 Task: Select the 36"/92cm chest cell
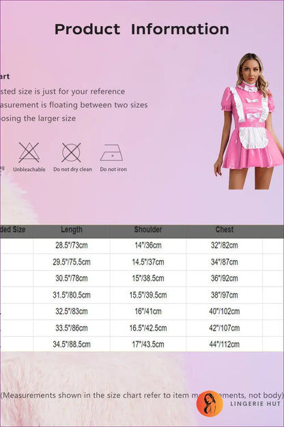(x=225, y=279)
